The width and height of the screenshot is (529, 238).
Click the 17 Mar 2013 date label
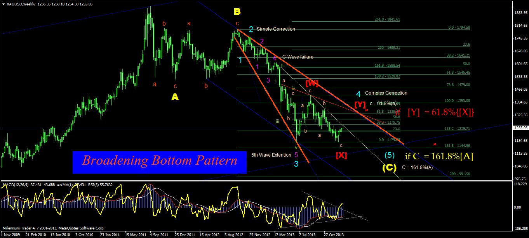point(284,235)
